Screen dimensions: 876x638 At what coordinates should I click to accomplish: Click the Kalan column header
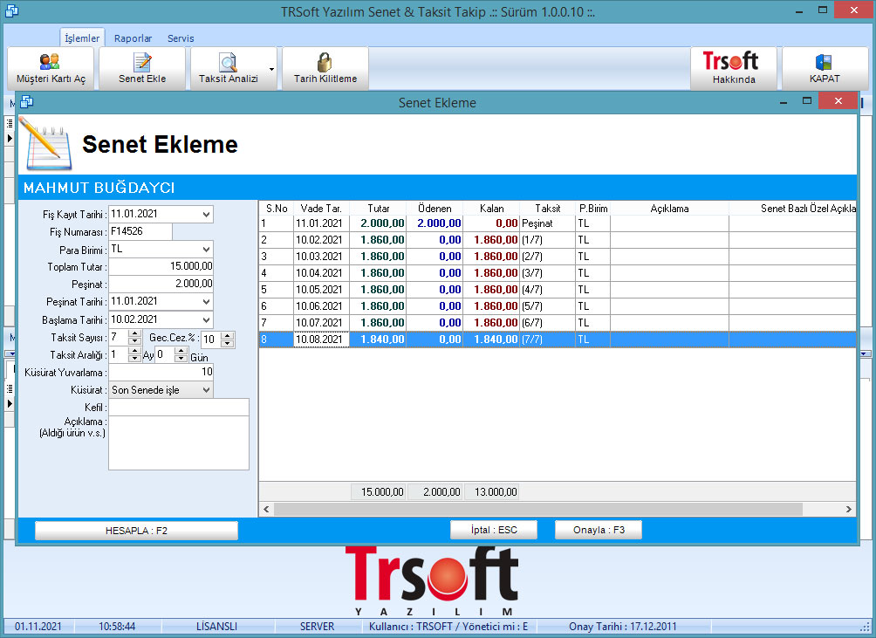(x=491, y=209)
